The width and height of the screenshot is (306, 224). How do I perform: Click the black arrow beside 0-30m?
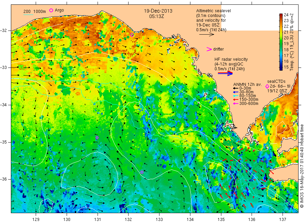tap(236, 88)
